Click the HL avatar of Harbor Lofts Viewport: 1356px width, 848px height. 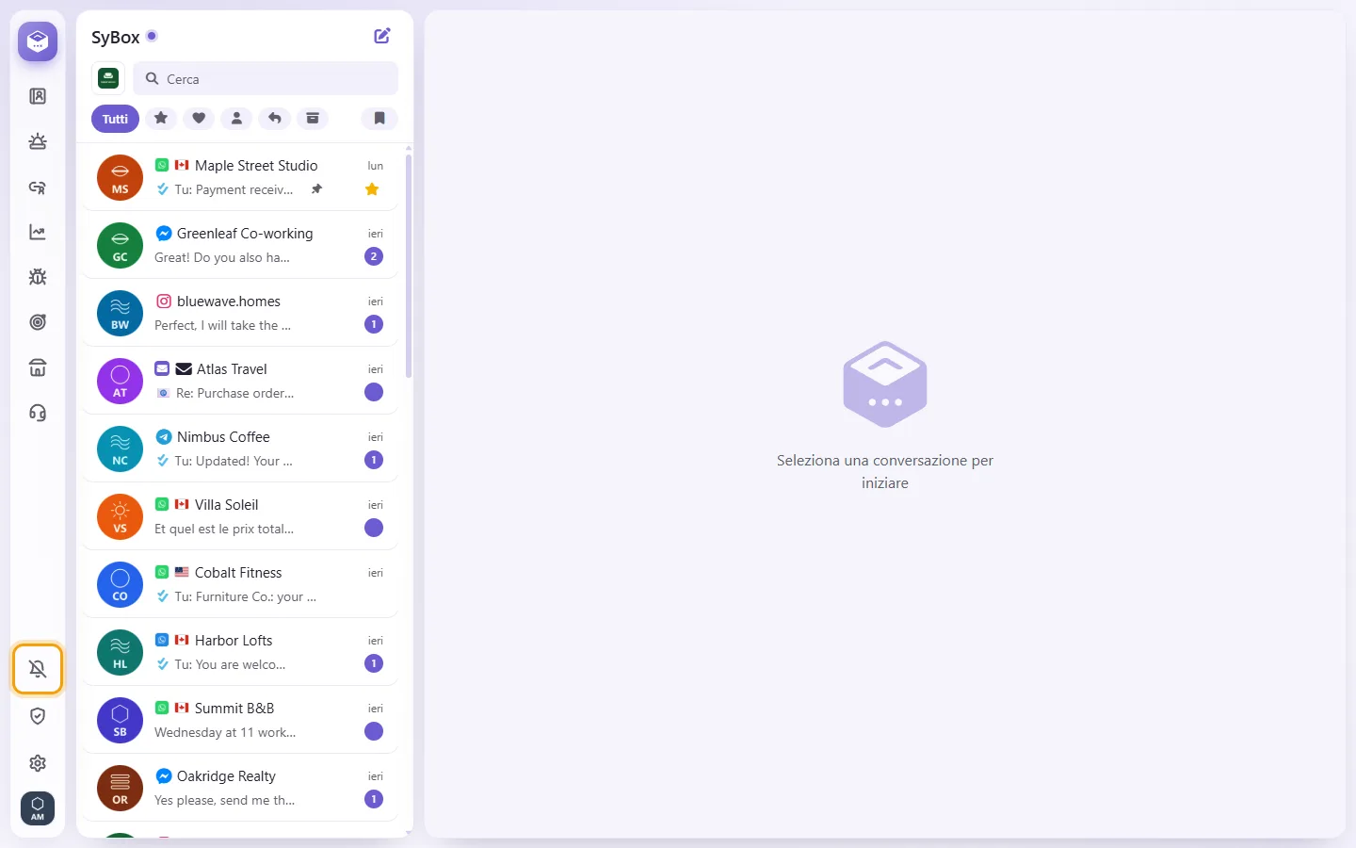[121, 652]
